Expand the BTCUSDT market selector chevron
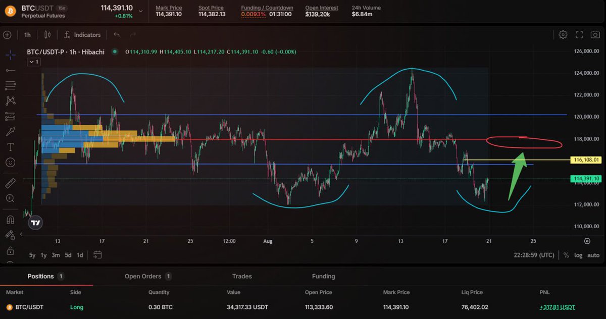This screenshot has height=319, width=606. pyautogui.click(x=140, y=11)
